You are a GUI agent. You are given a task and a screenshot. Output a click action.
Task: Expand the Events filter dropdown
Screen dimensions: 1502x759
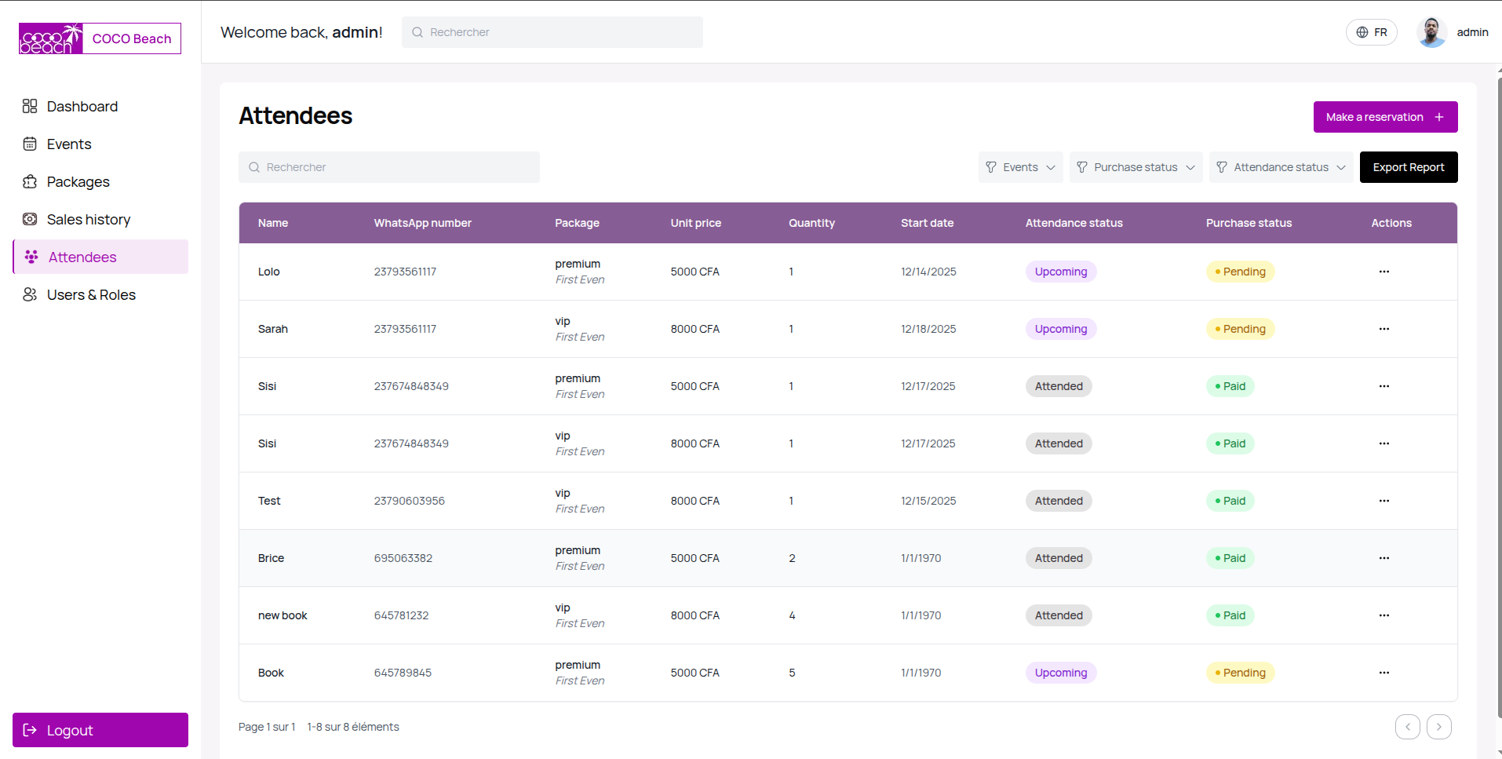[1020, 167]
